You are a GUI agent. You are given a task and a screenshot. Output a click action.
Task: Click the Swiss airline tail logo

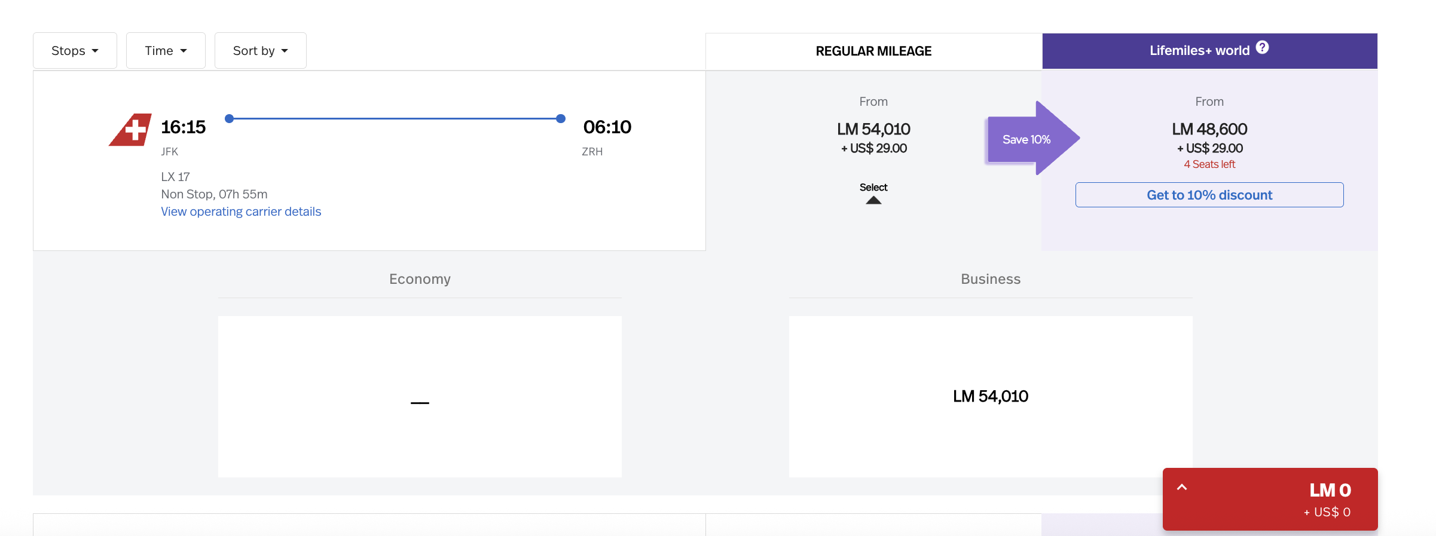coord(130,130)
